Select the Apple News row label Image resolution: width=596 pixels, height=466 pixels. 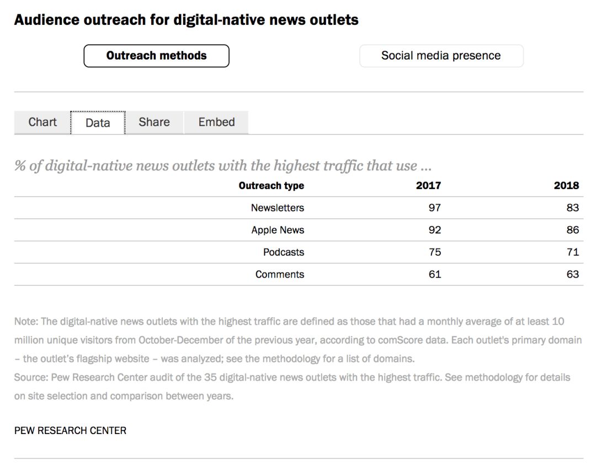(x=278, y=230)
